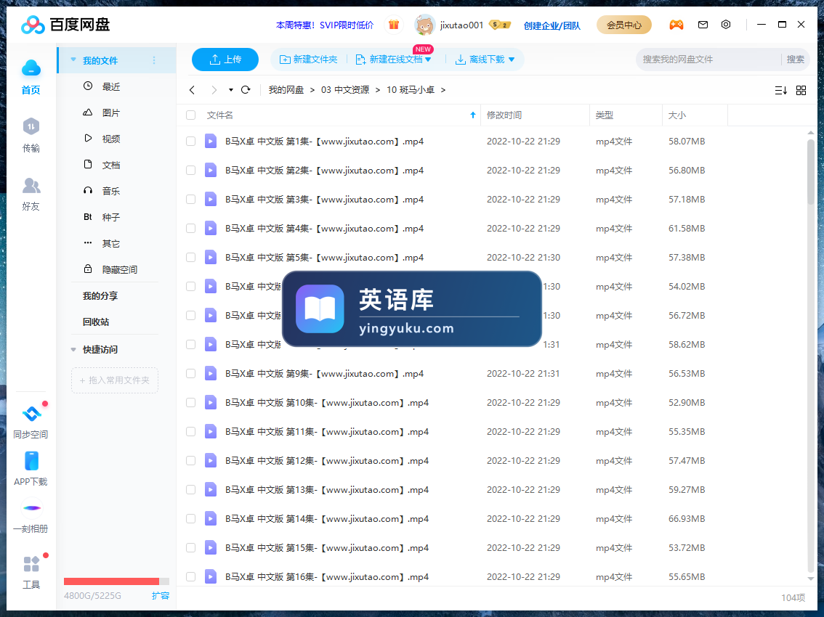The height and width of the screenshot is (617, 824).
Task: Expand breadcrumb arrow after 03 中文资源
Action: point(377,90)
